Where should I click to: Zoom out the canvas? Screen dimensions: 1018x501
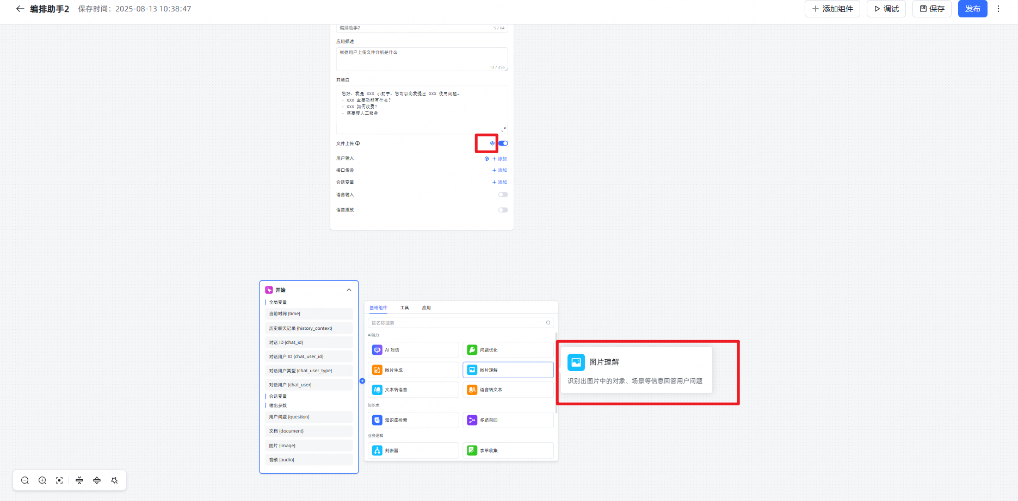(25, 480)
